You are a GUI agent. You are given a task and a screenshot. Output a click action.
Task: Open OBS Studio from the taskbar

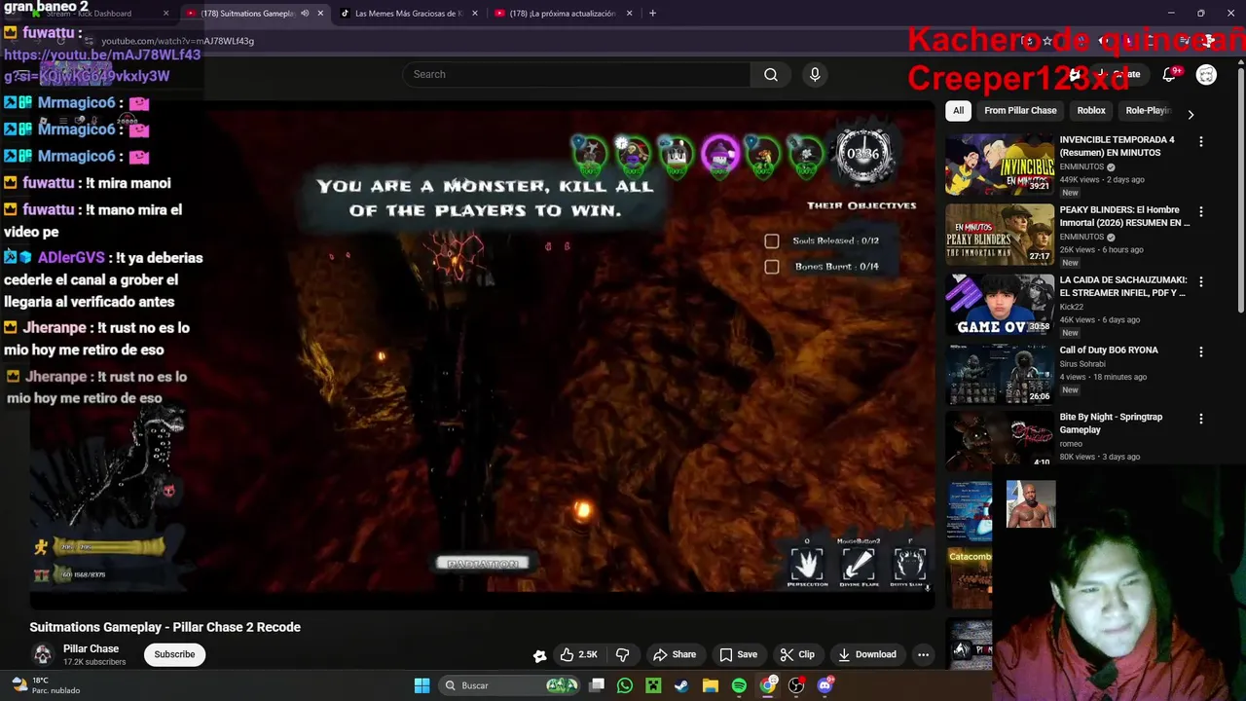pos(796,685)
